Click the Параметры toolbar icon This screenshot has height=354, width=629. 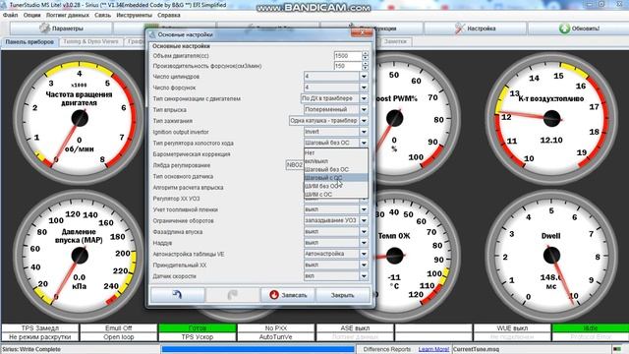click(44, 29)
